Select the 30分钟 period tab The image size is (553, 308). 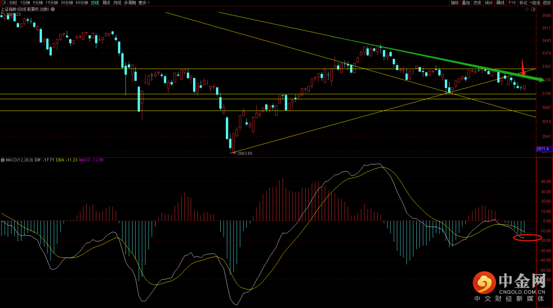(67, 3)
